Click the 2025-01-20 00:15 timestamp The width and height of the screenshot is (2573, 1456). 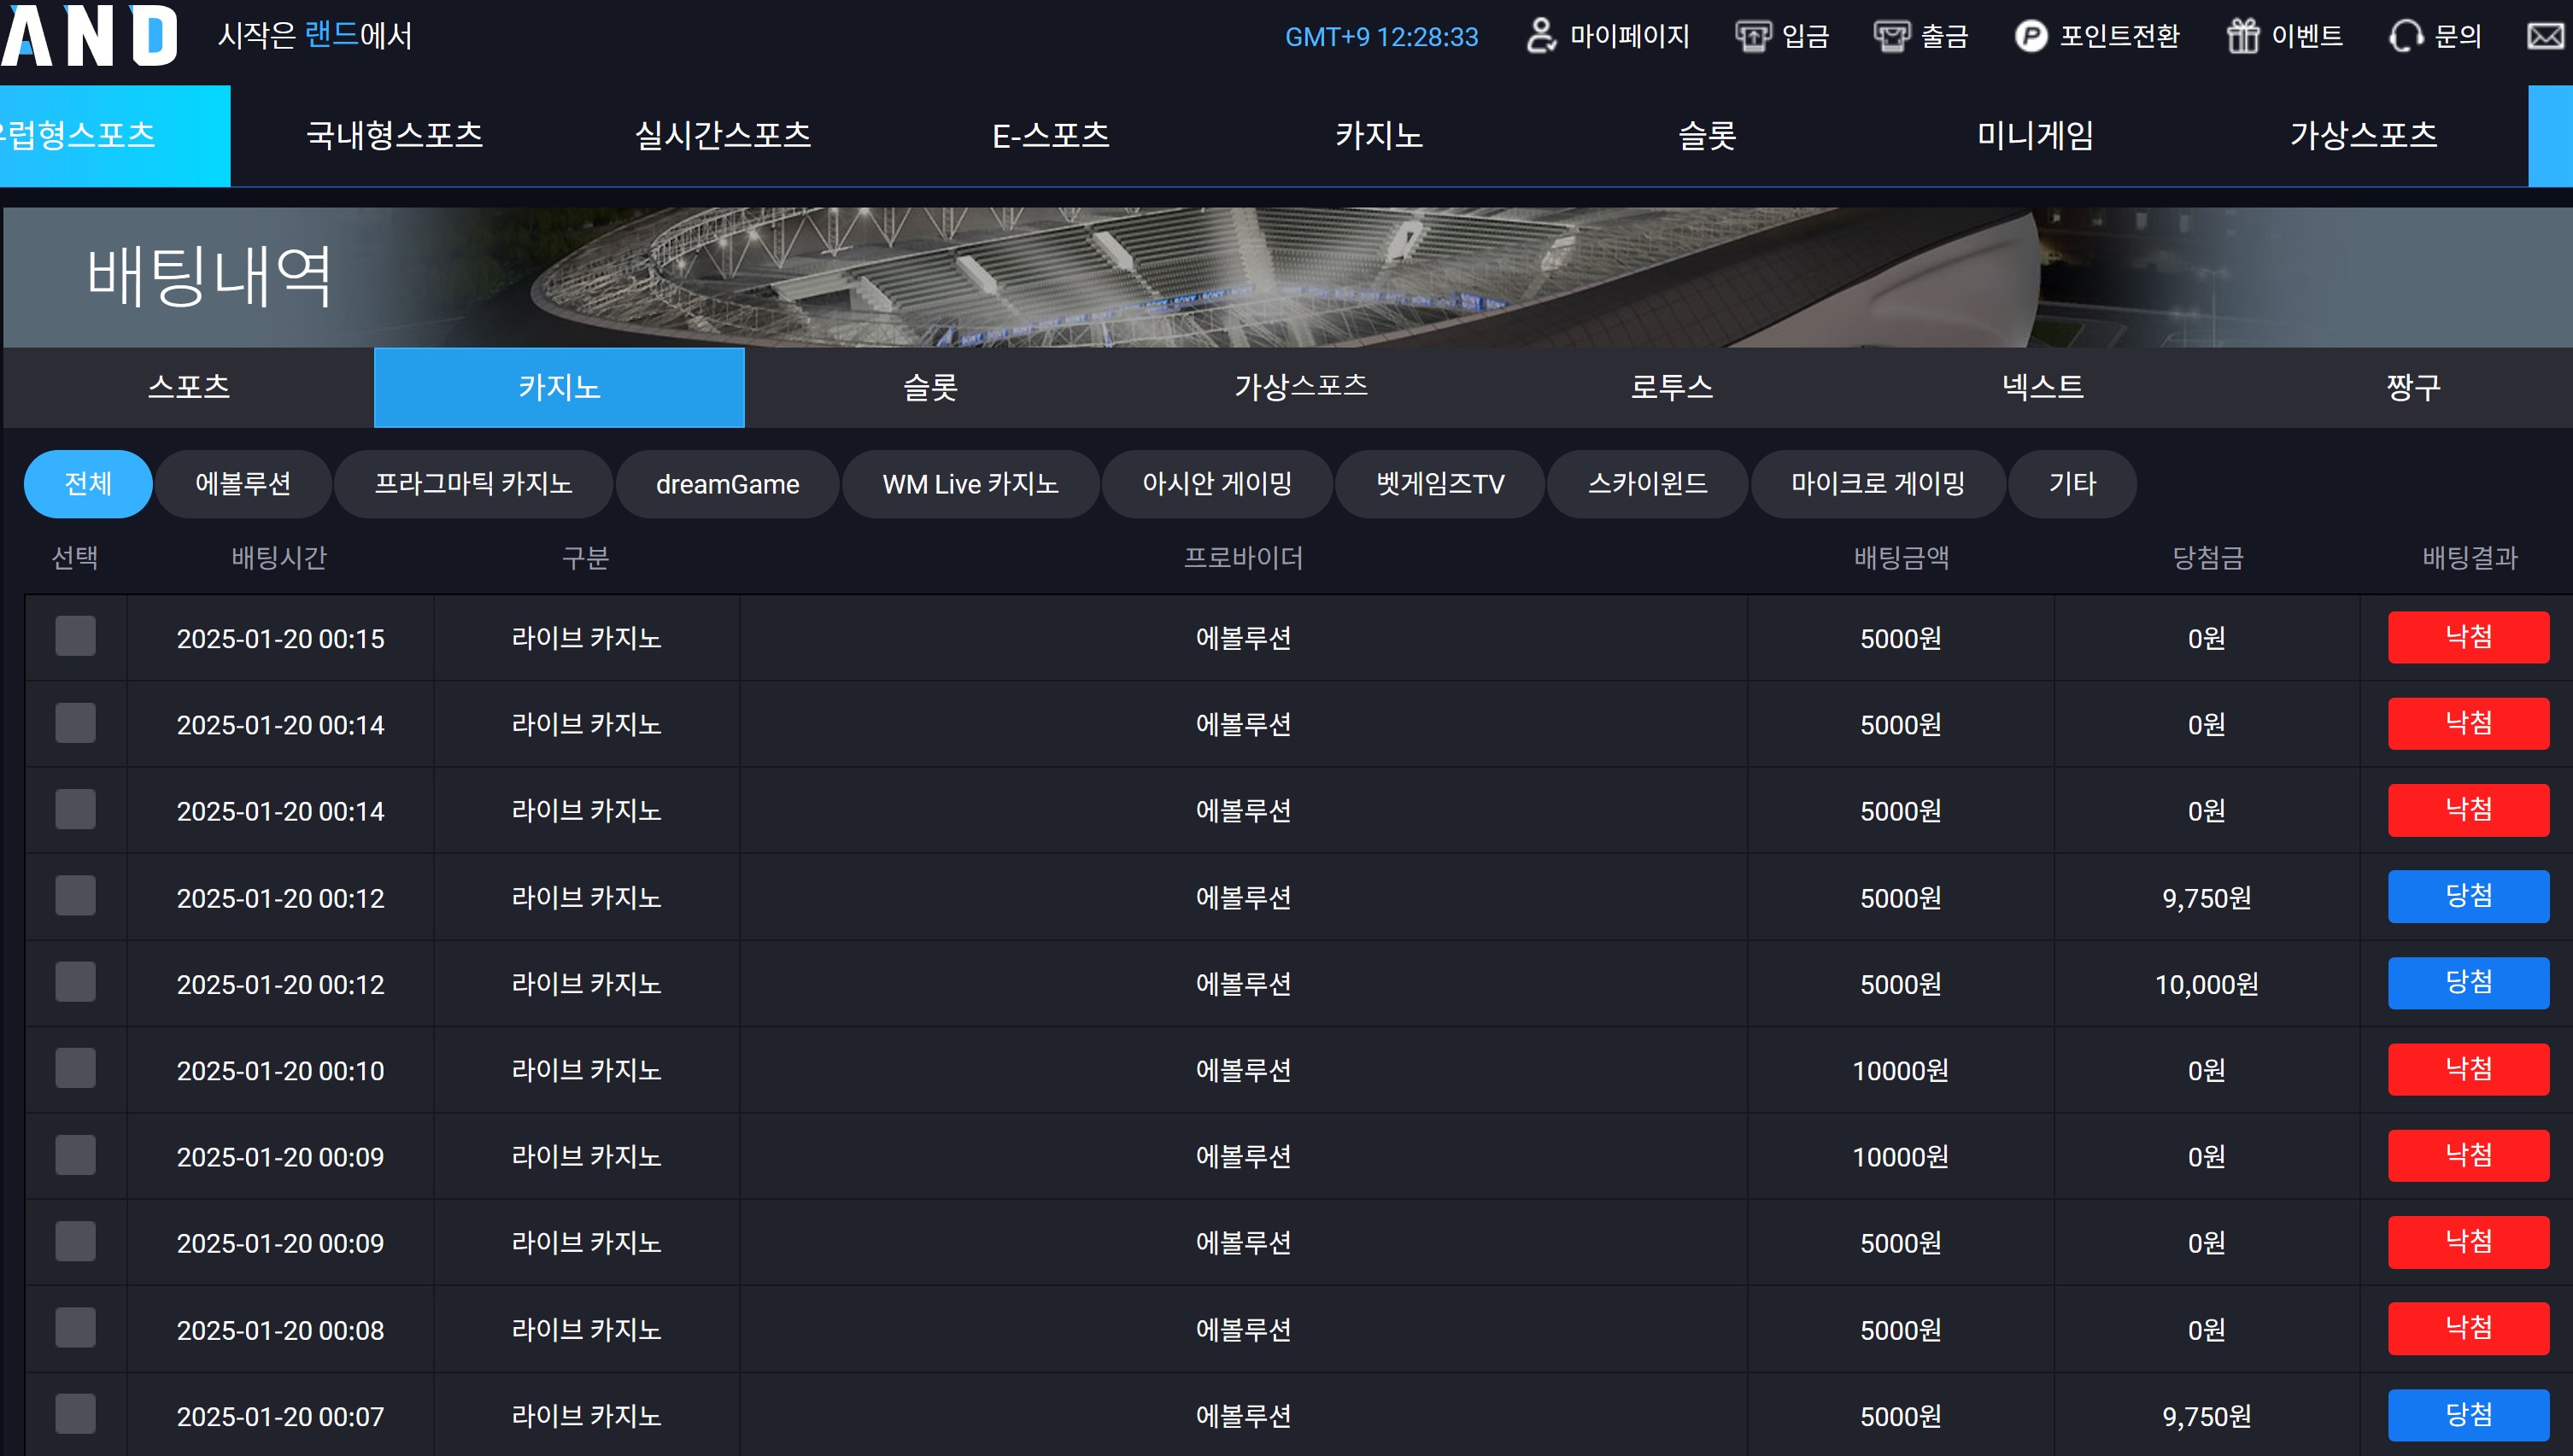(281, 638)
